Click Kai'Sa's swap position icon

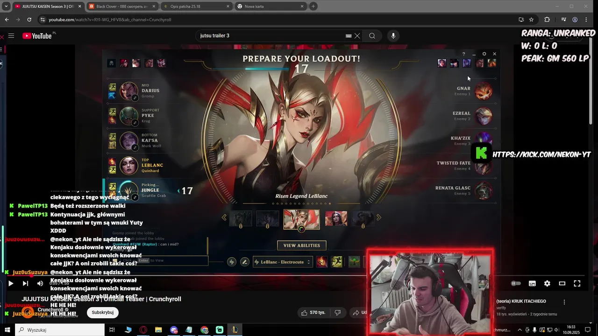(x=135, y=147)
